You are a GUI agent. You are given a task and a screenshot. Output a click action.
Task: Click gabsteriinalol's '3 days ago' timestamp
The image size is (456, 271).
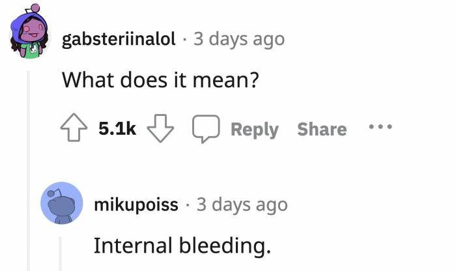[239, 40]
